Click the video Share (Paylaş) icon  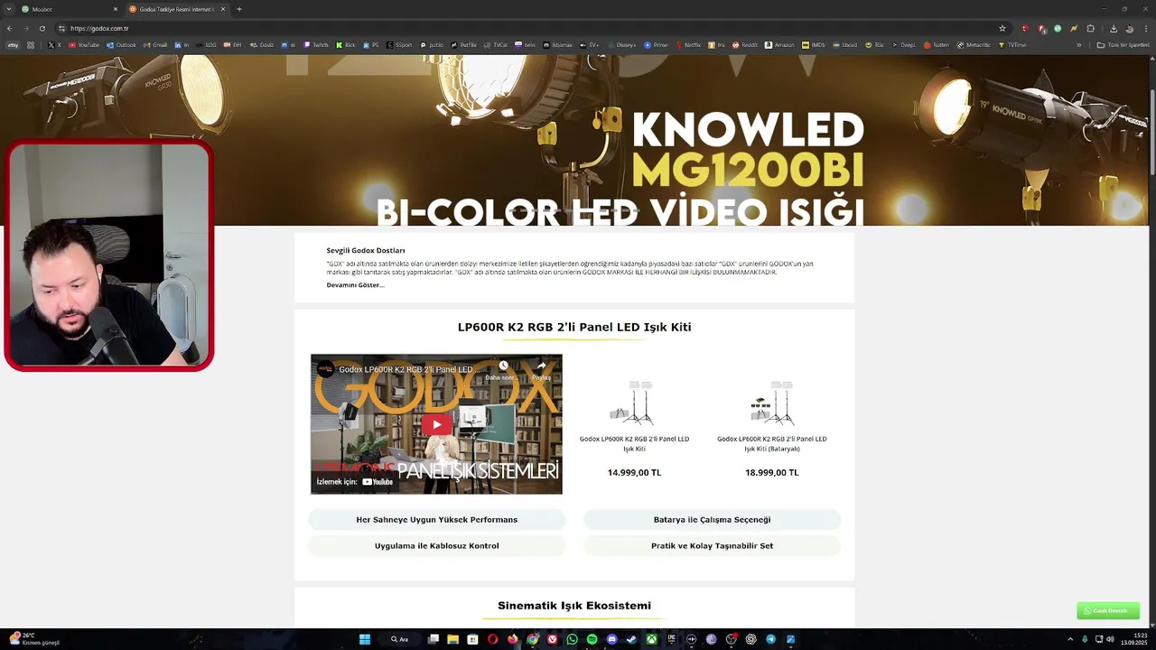point(541,369)
